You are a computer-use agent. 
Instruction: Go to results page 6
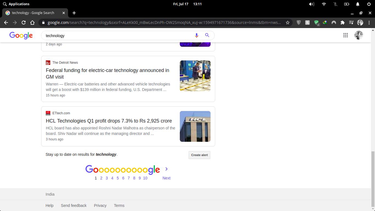click(123, 178)
